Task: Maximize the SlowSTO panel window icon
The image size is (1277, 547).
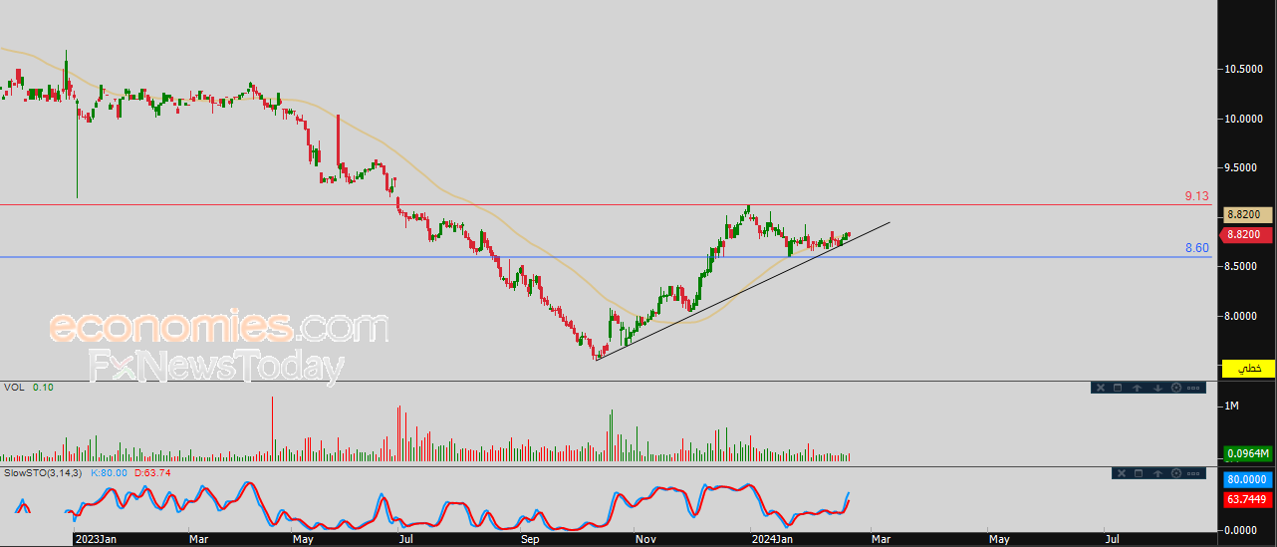Action: coord(1138,473)
